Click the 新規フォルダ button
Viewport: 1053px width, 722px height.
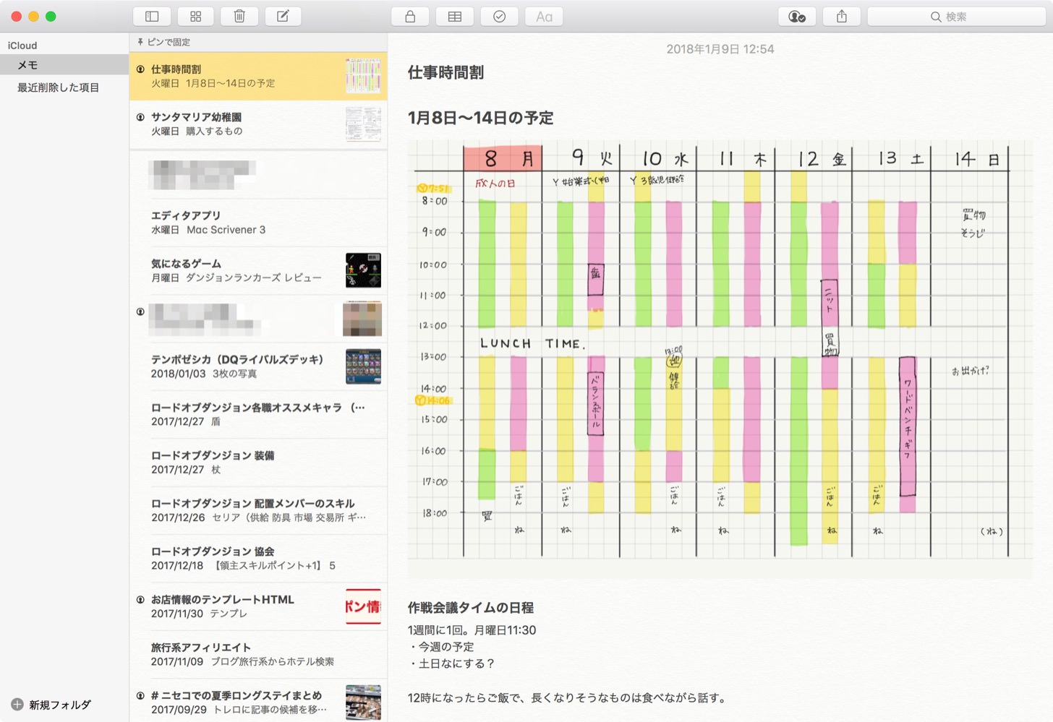pyautogui.click(x=51, y=705)
